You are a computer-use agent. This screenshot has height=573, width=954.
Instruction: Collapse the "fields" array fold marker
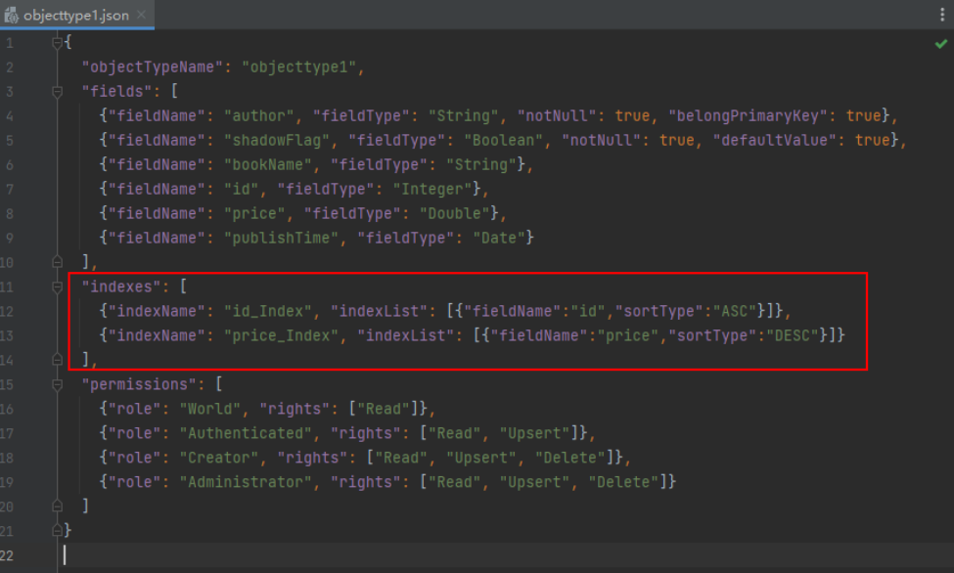(57, 91)
